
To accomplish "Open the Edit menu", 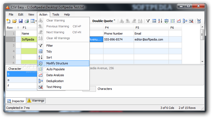I will [x=21, y=14].
